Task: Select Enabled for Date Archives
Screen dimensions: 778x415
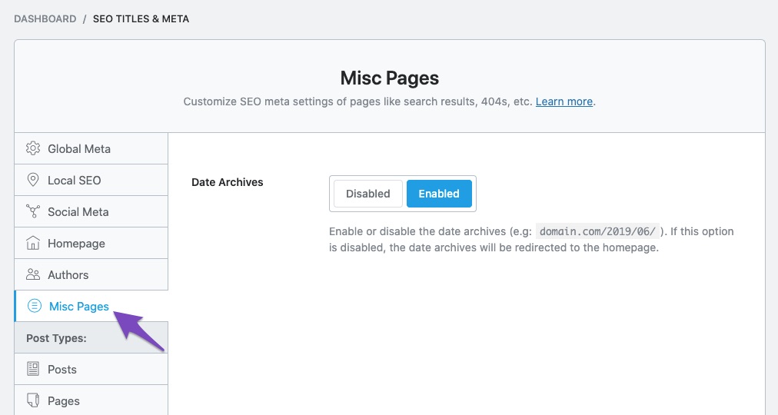Action: point(439,194)
